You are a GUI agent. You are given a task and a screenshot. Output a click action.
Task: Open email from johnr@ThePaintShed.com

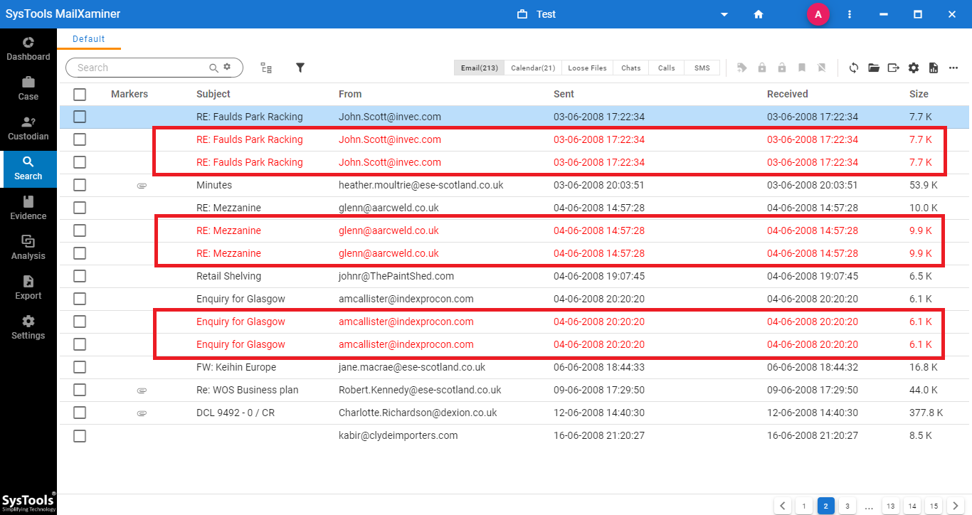(396, 276)
